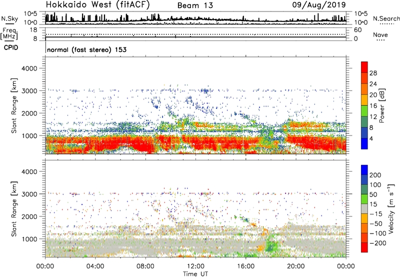Click the 'Freq. [MHz]' axis label
This screenshot has width=400, height=277.
click(9, 33)
